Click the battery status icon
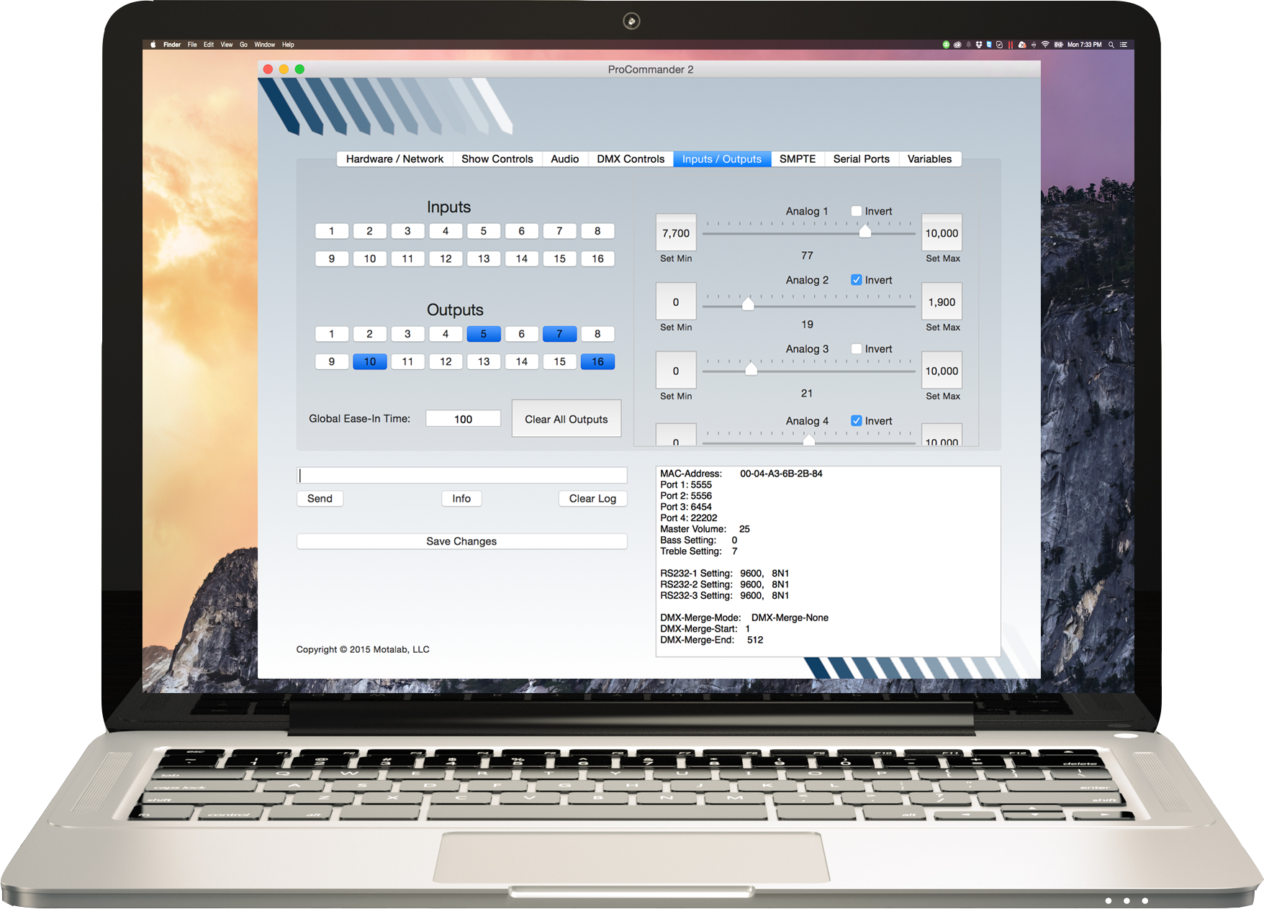1264x909 pixels. tap(1058, 45)
